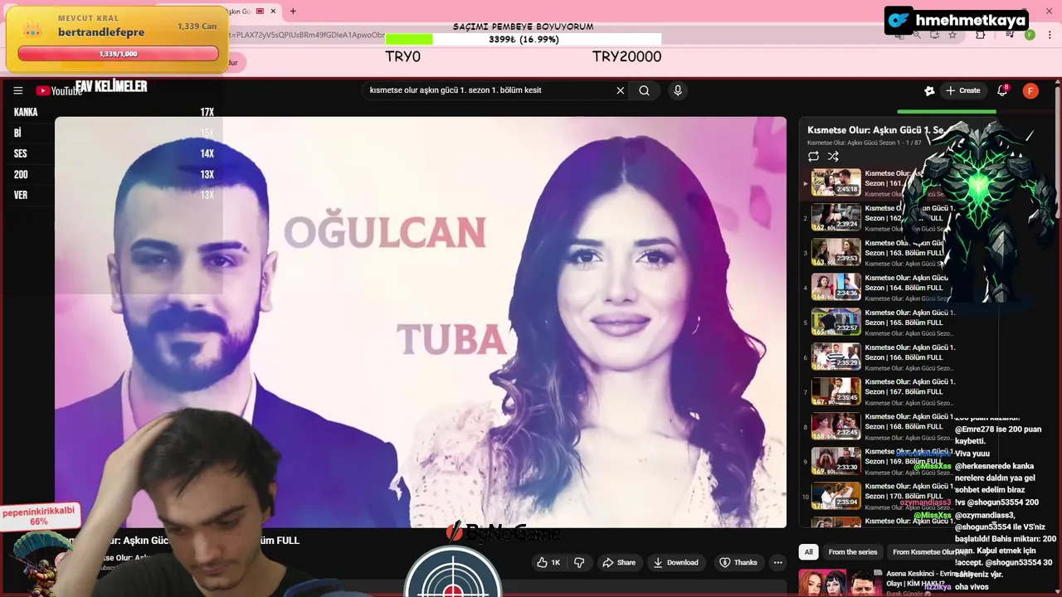The width and height of the screenshot is (1062, 597).
Task: Toggle loop playlist
Action: click(813, 156)
